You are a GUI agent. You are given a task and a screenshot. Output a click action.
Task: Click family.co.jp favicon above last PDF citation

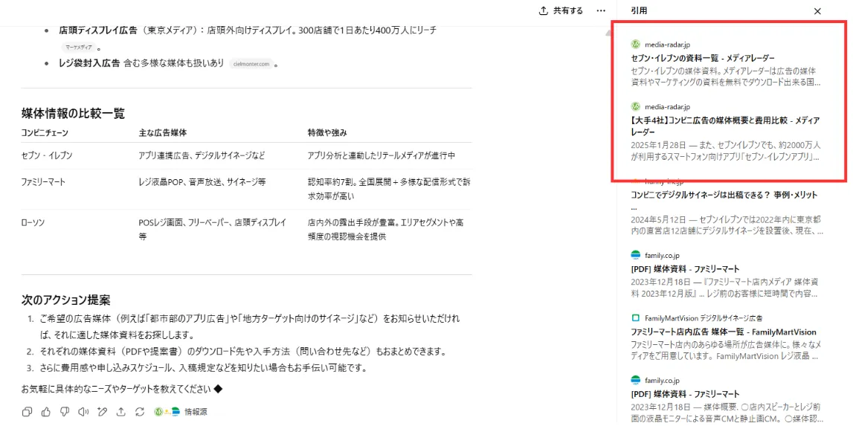pyautogui.click(x=635, y=379)
